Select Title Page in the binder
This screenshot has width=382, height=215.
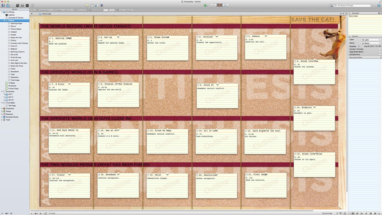click(x=12, y=106)
